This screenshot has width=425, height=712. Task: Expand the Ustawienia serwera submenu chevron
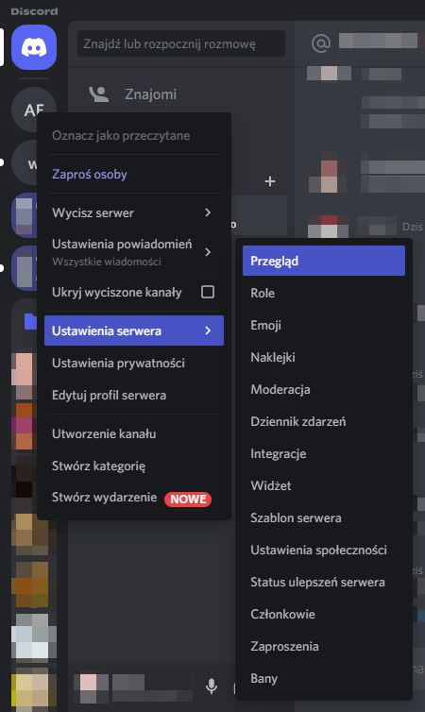[208, 331]
